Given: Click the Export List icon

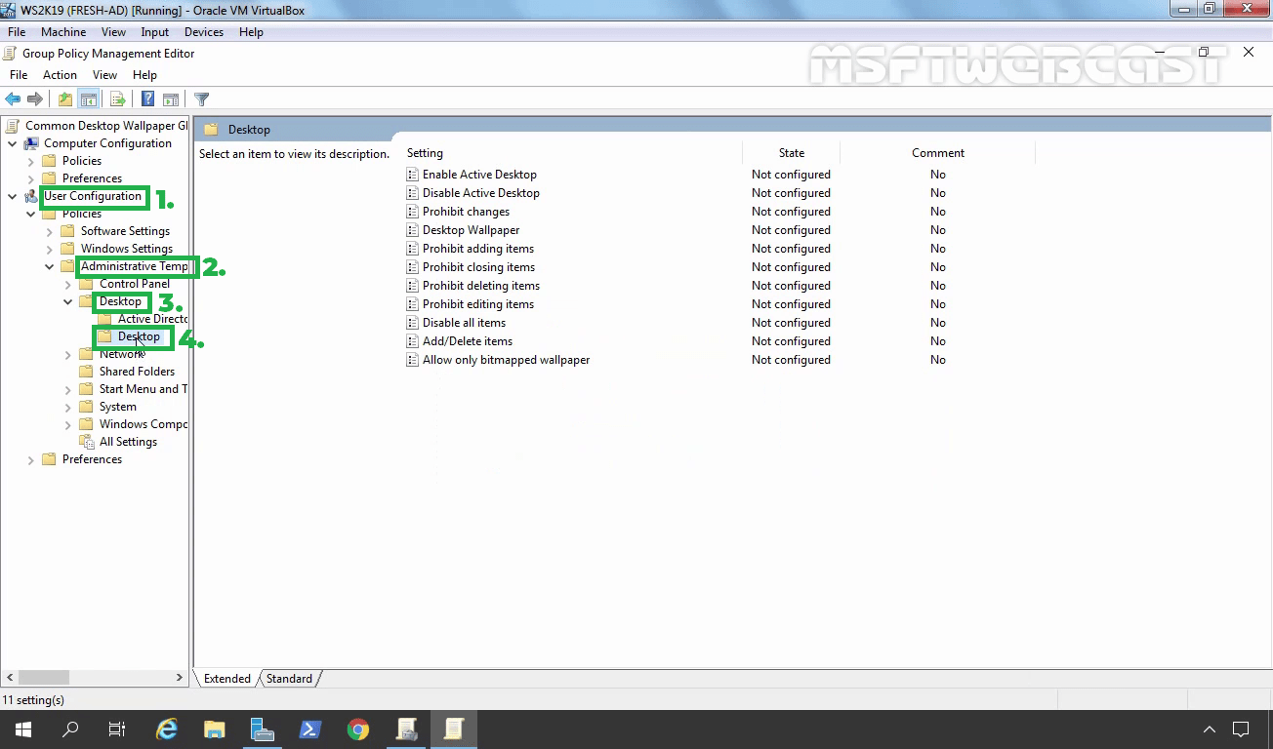Looking at the screenshot, I should [x=117, y=98].
